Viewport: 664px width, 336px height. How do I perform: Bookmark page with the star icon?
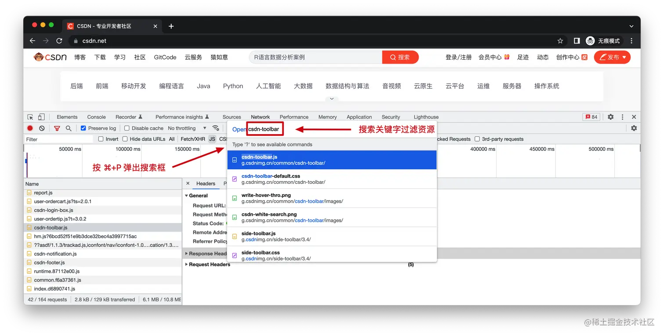pyautogui.click(x=560, y=41)
